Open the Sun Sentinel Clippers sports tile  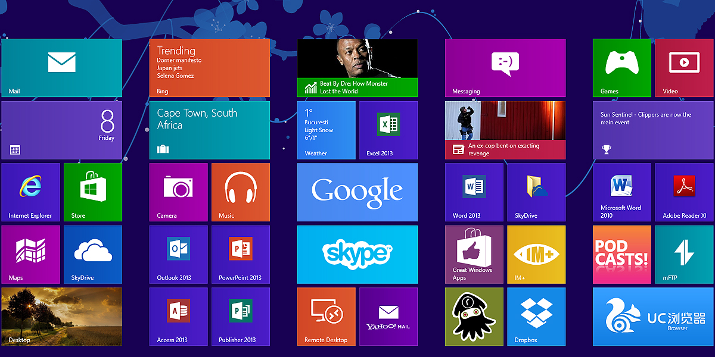tap(653, 130)
